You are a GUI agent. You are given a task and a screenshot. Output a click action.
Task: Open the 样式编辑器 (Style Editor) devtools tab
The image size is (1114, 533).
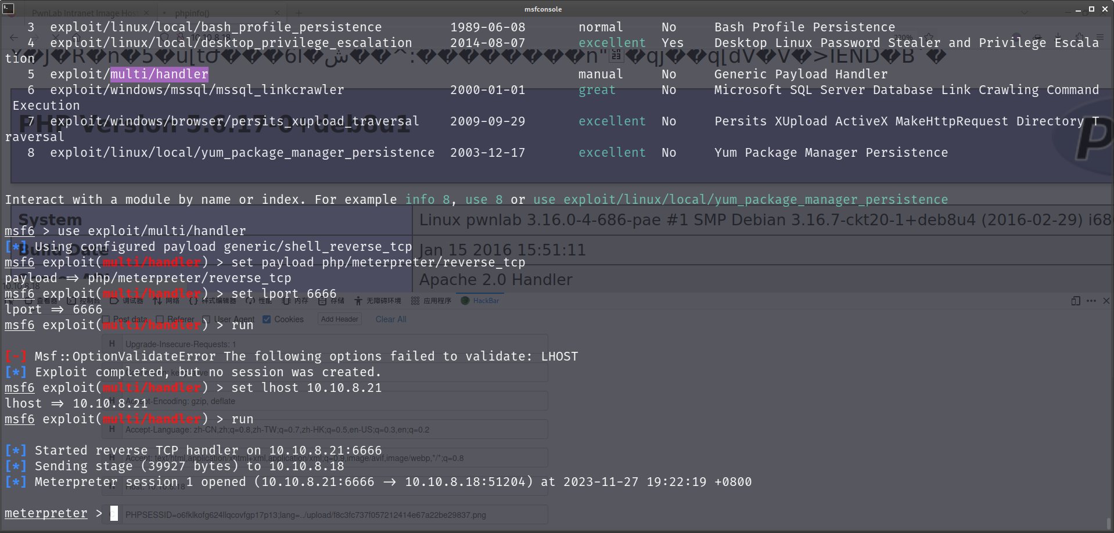pos(213,301)
